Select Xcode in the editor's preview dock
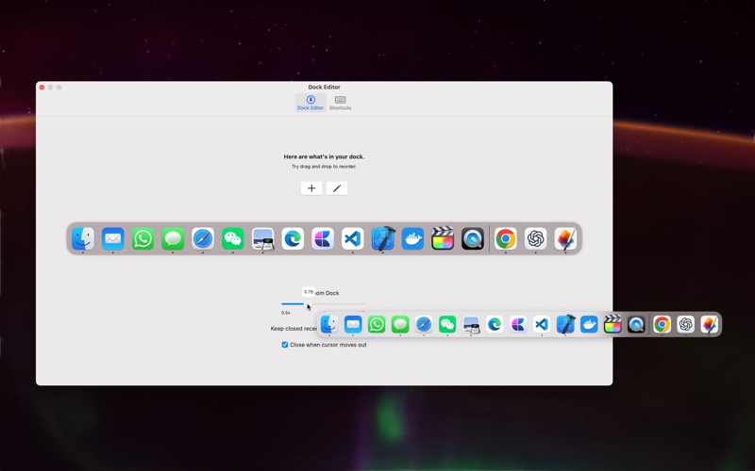Viewport: 755px width, 471px height. [x=383, y=238]
